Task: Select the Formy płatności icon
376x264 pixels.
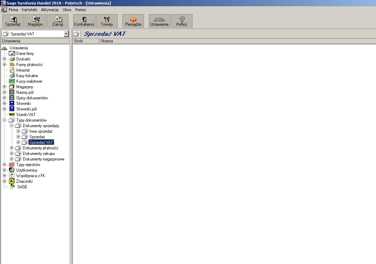Action: [x=12, y=64]
